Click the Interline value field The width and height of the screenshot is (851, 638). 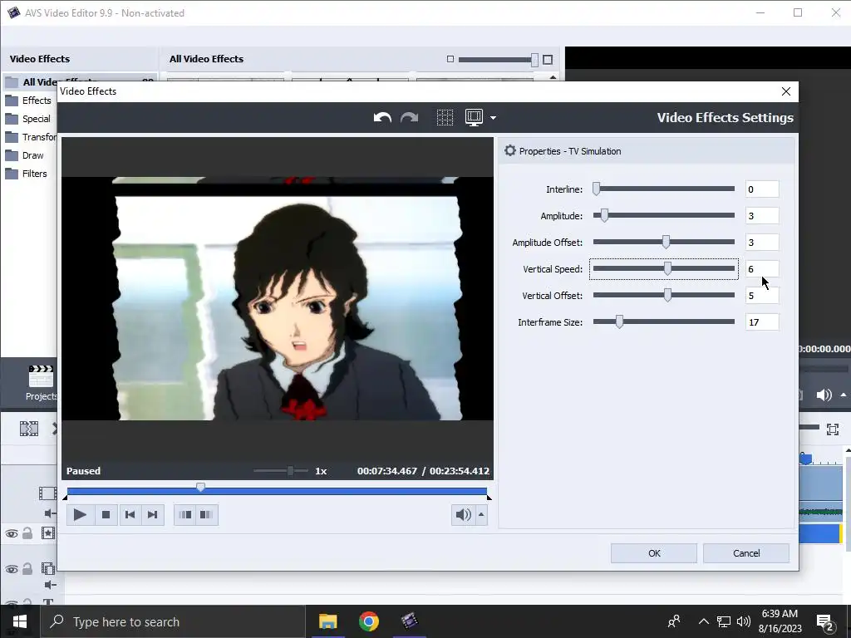coord(762,189)
